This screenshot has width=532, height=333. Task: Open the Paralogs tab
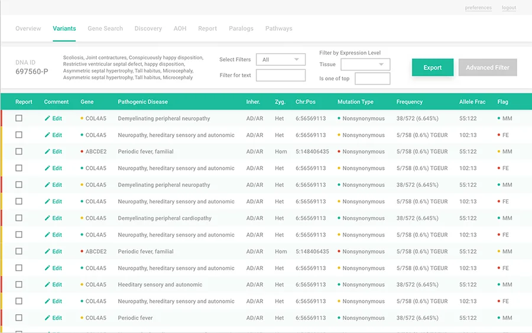click(241, 28)
